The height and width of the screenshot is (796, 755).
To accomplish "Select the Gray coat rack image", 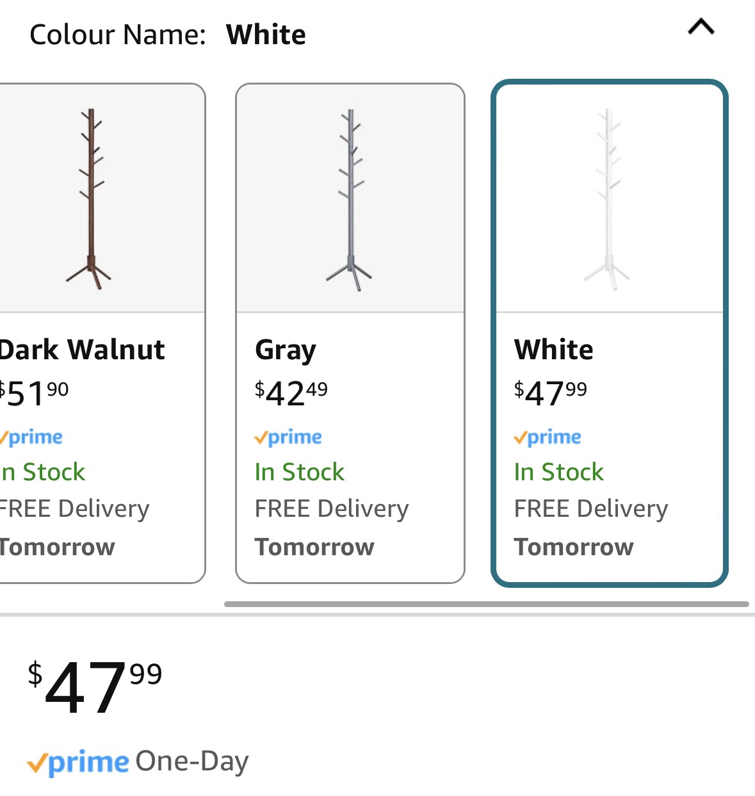I will pyautogui.click(x=350, y=199).
